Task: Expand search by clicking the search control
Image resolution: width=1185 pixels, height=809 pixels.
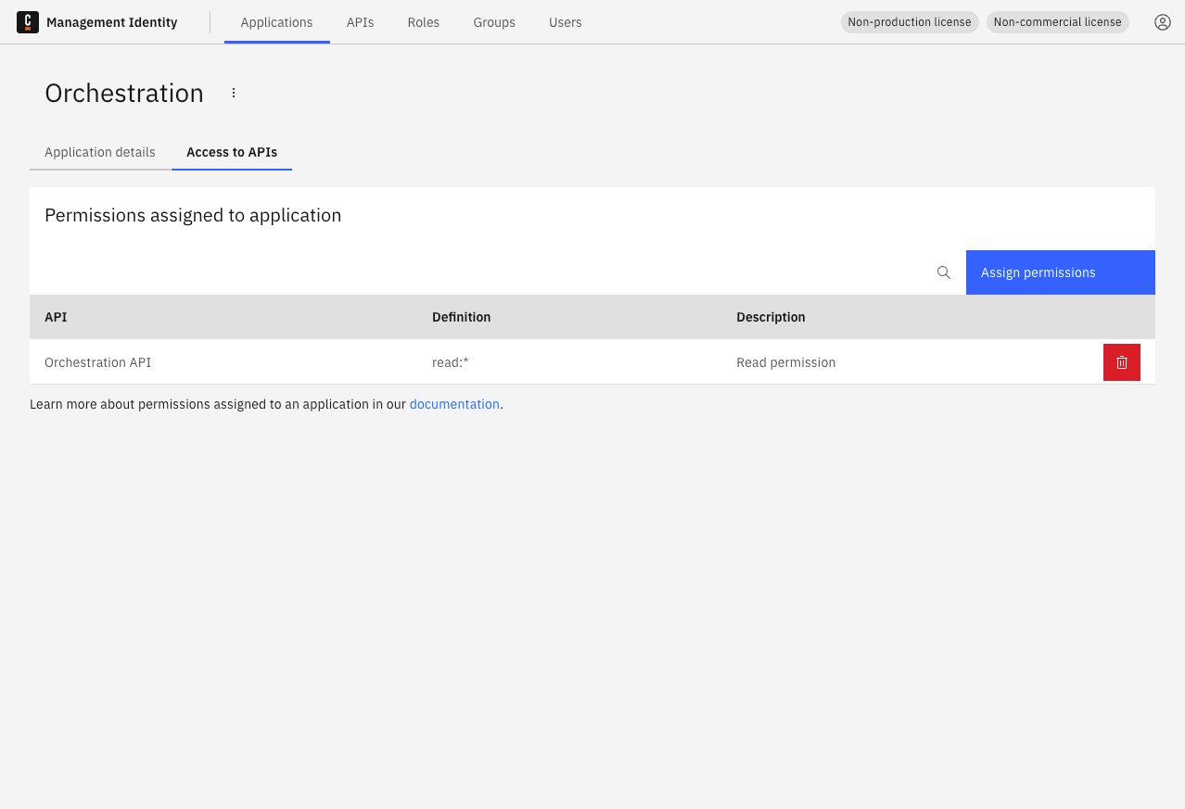Action: pos(943,272)
